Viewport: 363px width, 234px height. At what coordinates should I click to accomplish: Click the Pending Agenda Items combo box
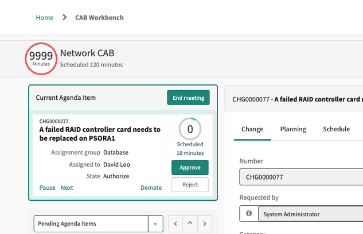(x=92, y=224)
